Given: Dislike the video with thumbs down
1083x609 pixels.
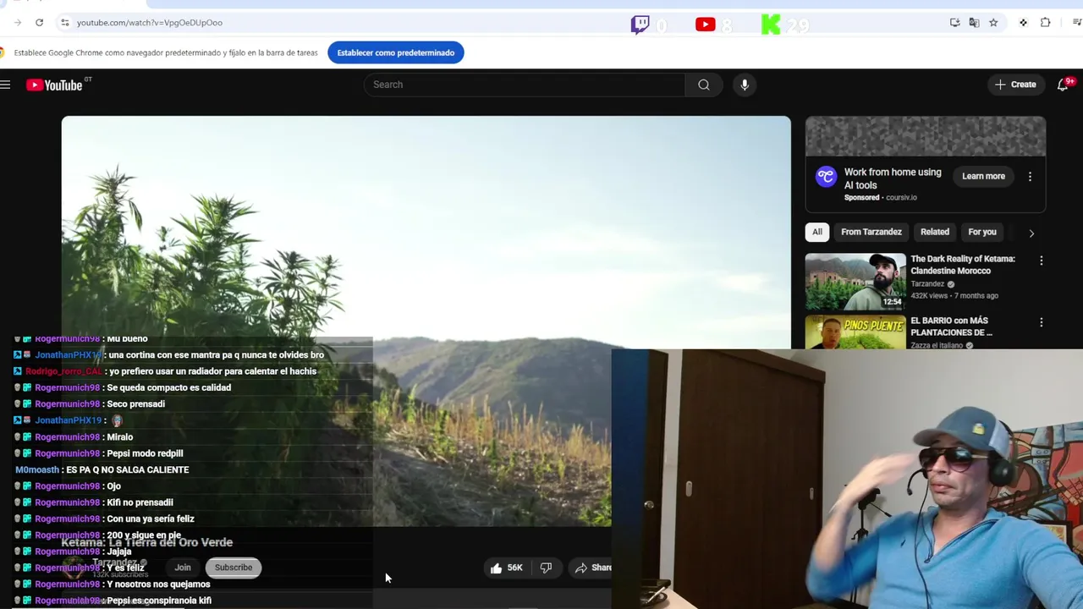Looking at the screenshot, I should tap(546, 568).
